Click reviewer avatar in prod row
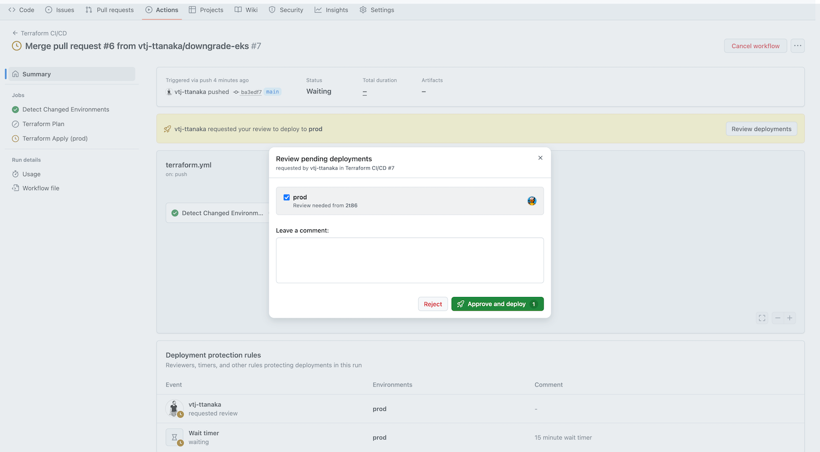Viewport: 820px width, 452px height. (531, 201)
